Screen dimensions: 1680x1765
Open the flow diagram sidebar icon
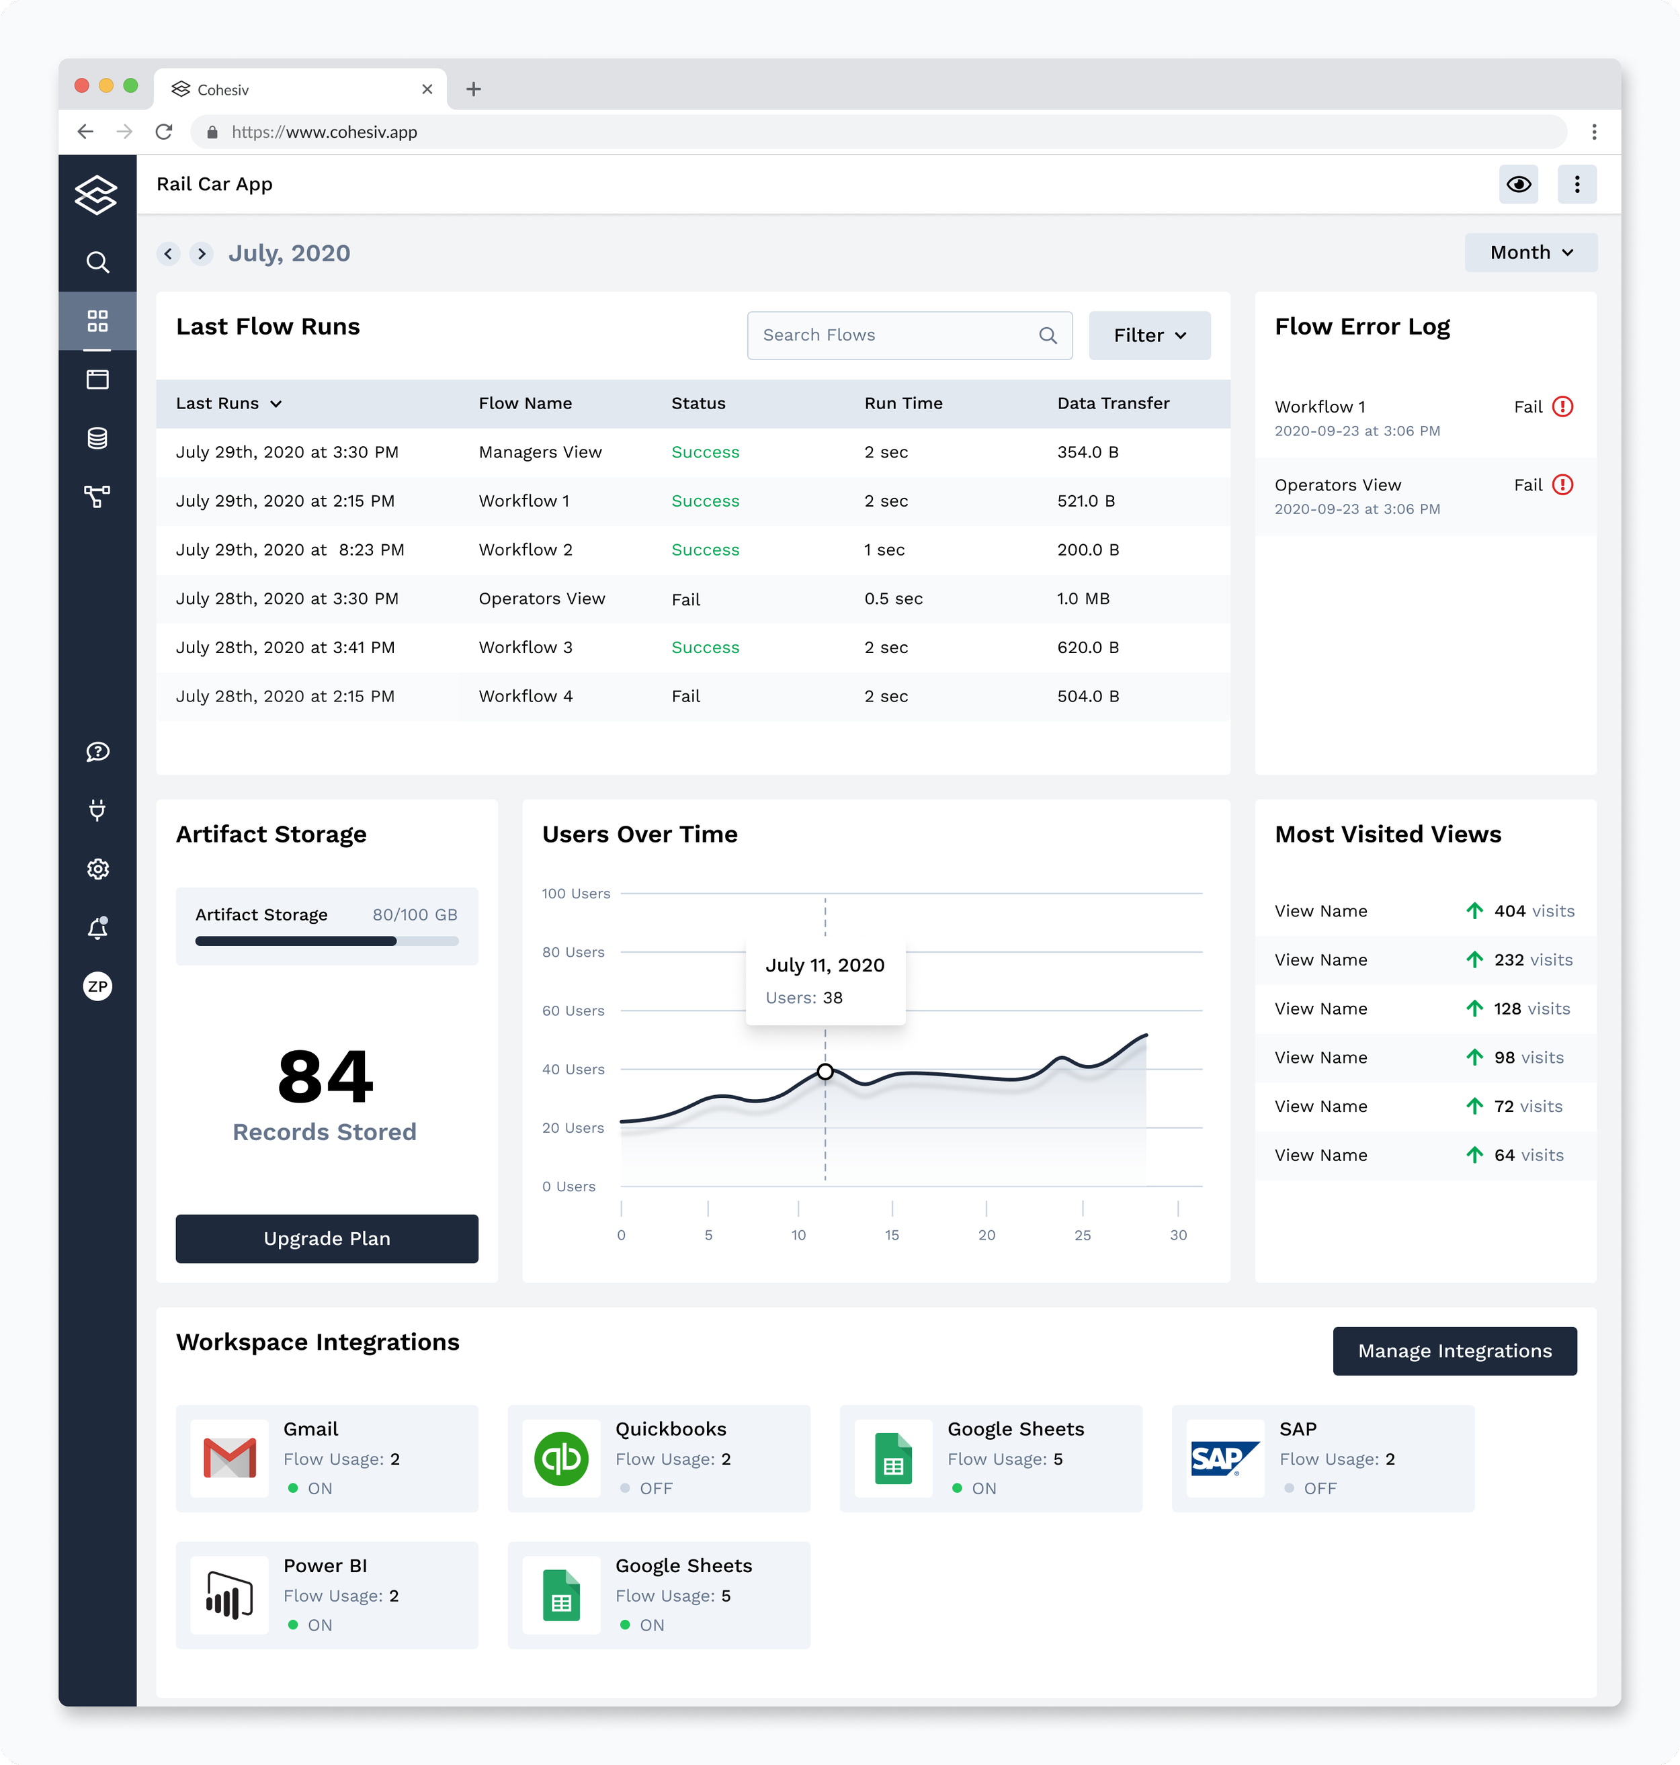(x=97, y=496)
